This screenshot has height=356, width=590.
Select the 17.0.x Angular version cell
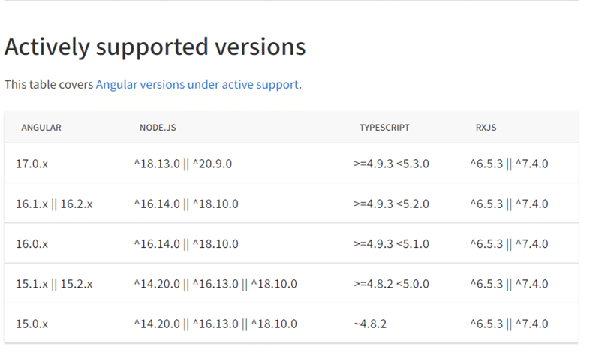pos(32,164)
